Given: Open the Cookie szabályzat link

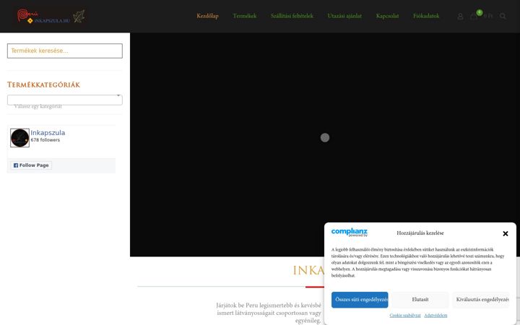Looking at the screenshot, I should coord(405,316).
